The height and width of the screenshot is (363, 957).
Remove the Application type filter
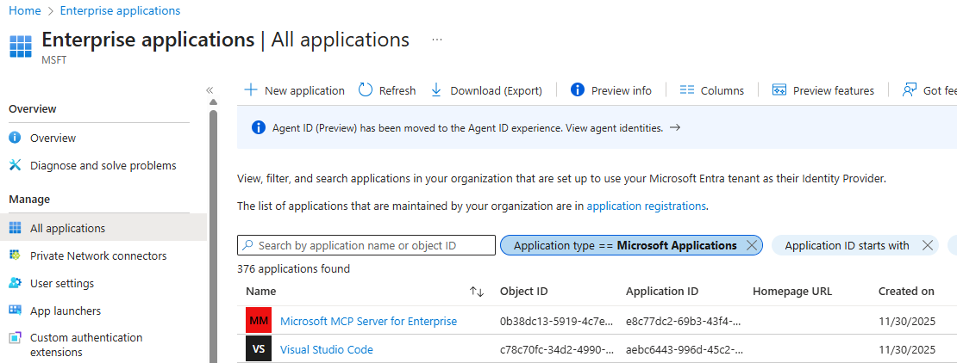pyautogui.click(x=752, y=245)
